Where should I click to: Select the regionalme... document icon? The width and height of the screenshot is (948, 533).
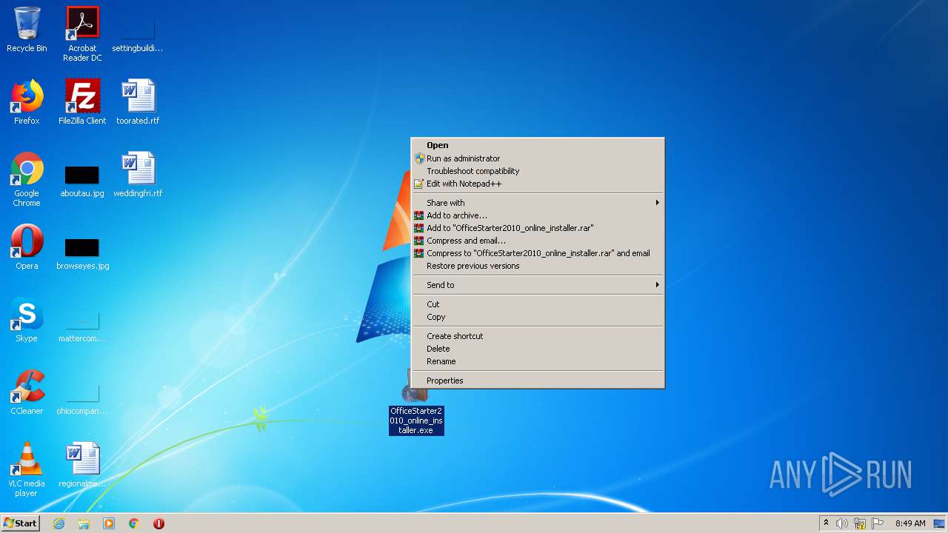[x=82, y=465]
